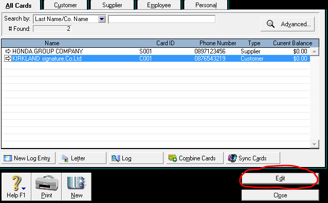Expand the Help F1 dropdown arrow
Screen dimensions: 328x203
pos(24,189)
